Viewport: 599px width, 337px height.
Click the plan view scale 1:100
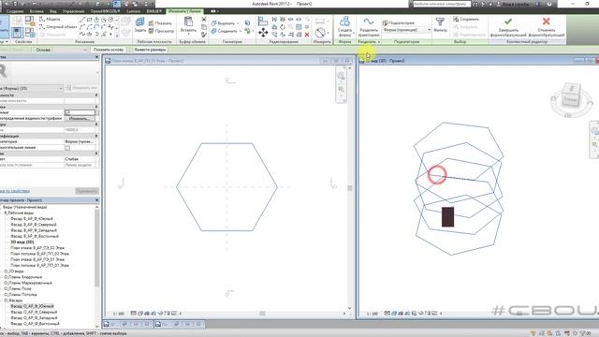pyautogui.click(x=119, y=314)
